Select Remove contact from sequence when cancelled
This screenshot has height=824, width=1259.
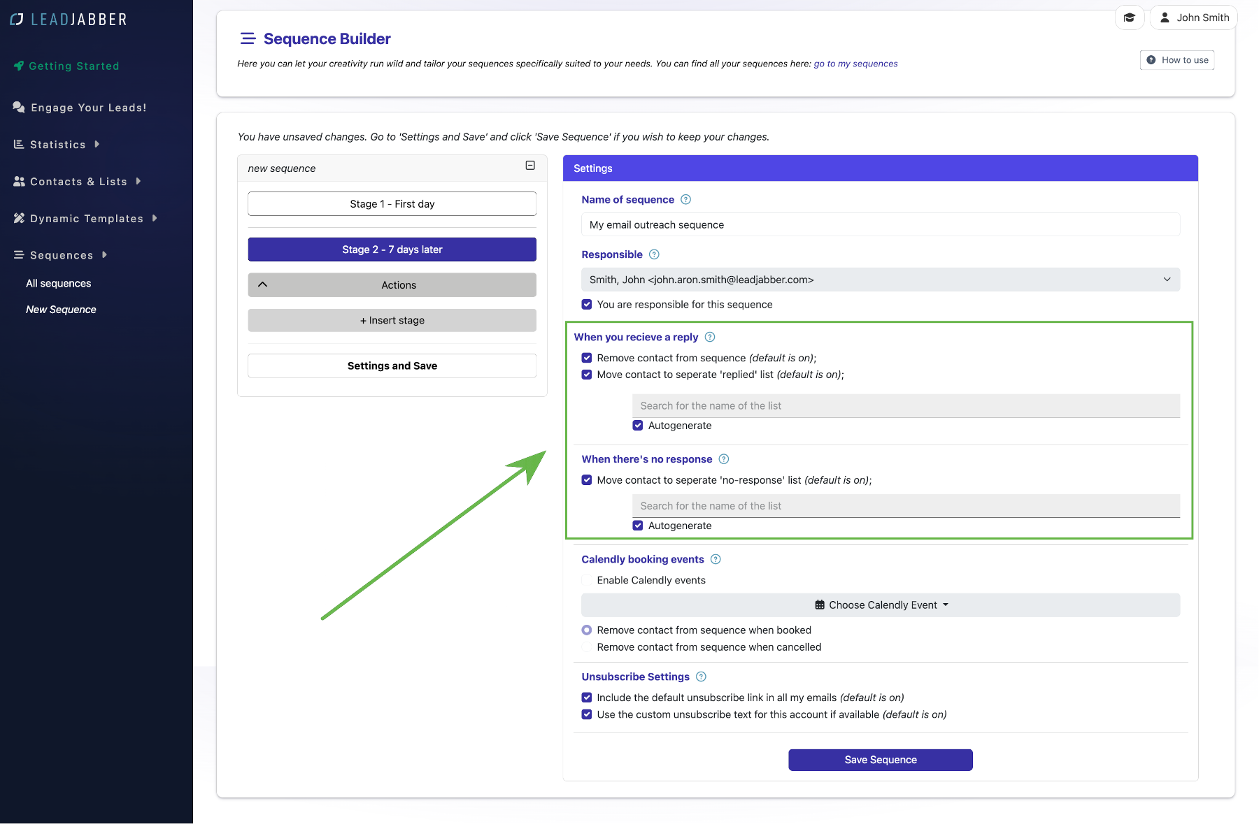pyautogui.click(x=587, y=647)
